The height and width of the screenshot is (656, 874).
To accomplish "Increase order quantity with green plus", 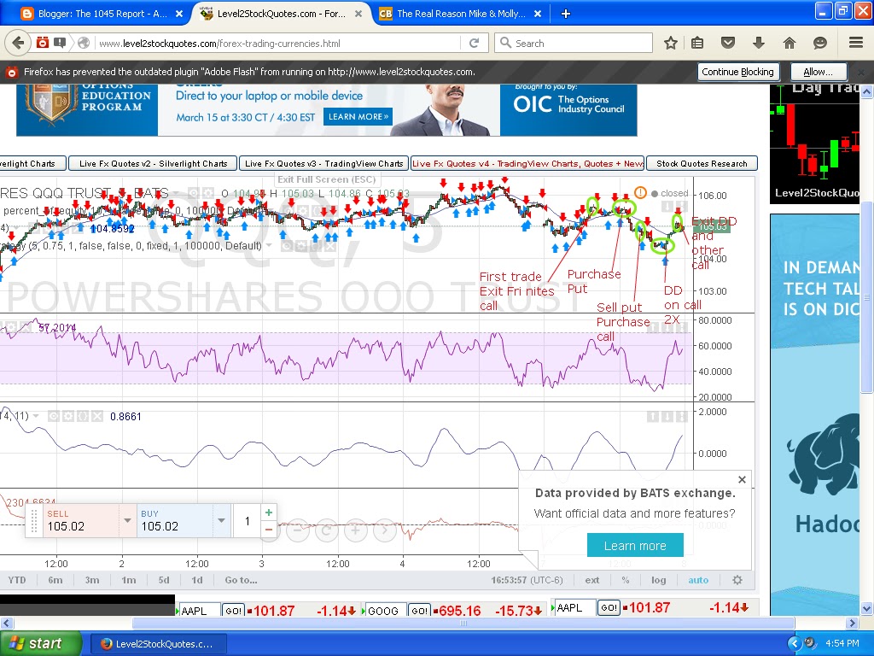I will point(269,512).
